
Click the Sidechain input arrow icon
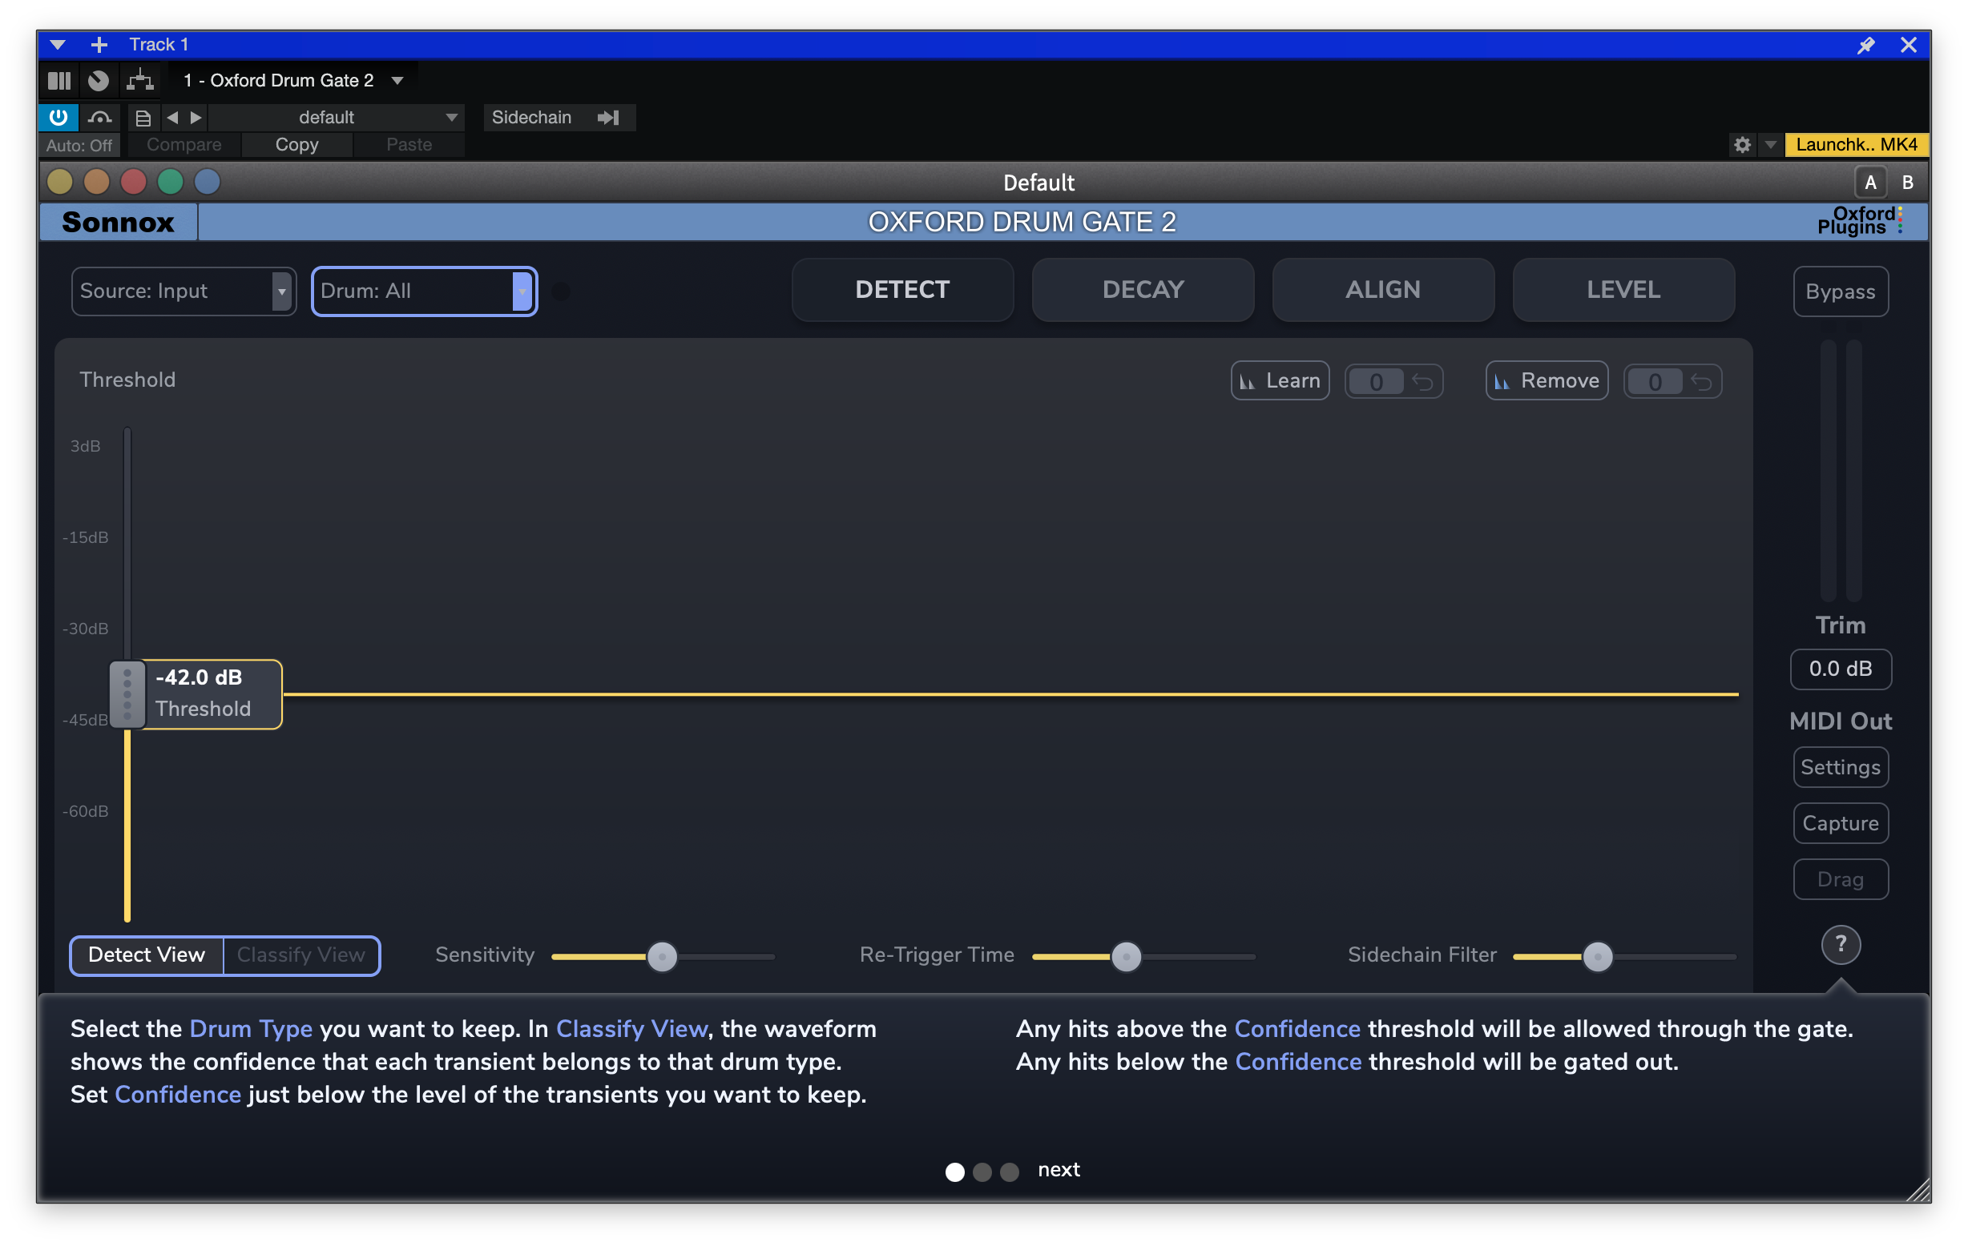608,118
